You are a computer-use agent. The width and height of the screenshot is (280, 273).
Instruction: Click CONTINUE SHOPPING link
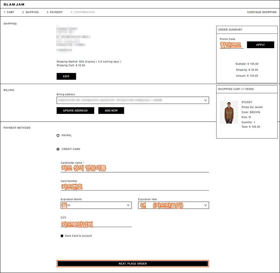click(x=262, y=12)
